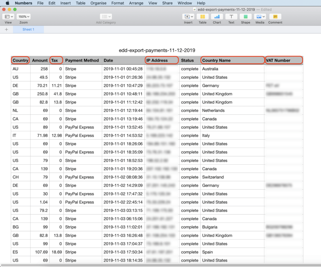Add a Comment with the Comment icon
This screenshot has width=321, height=267.
(x=275, y=17)
